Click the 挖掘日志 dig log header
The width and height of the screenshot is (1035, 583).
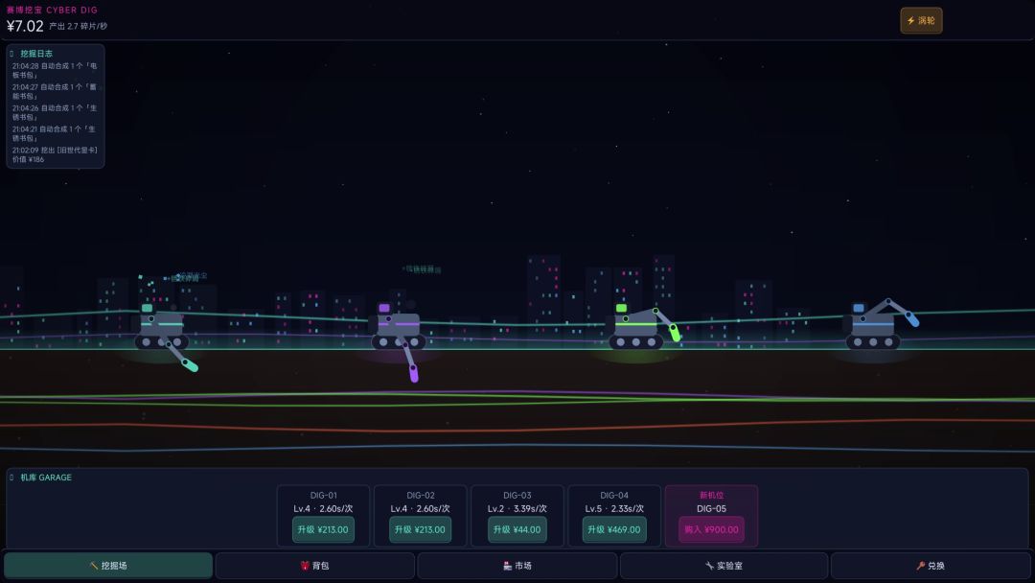tap(36, 54)
